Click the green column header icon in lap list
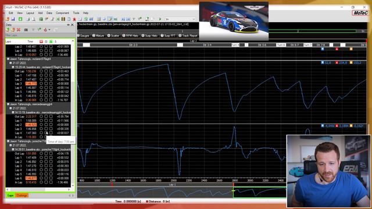 pyautogui.click(x=51, y=41)
